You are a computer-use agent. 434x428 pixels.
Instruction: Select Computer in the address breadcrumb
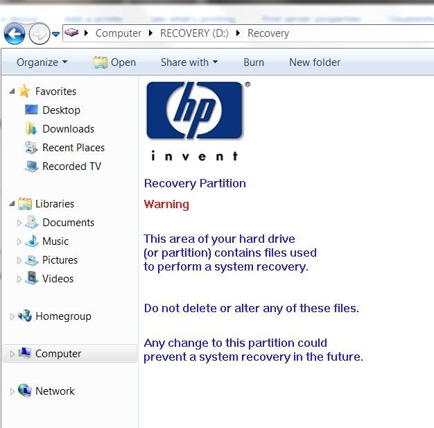tap(119, 33)
